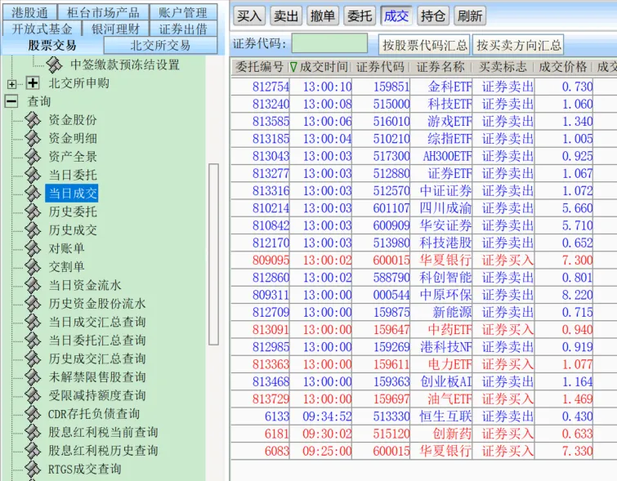Click the icon beside 当日资金流水
Image resolution: width=617 pixels, height=481 pixels.
(33, 285)
